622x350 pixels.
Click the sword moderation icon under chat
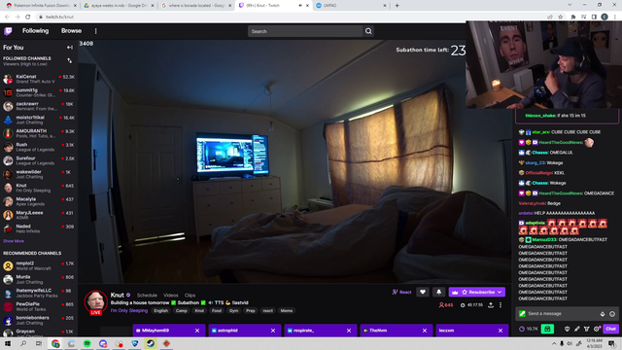point(576,329)
